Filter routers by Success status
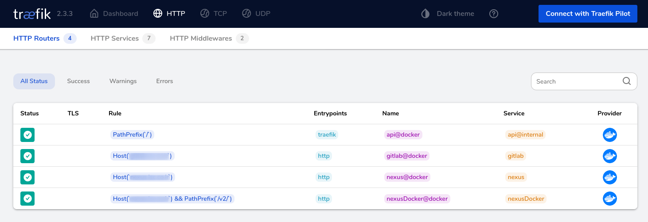Screen dimensions: 648x222 [78, 81]
